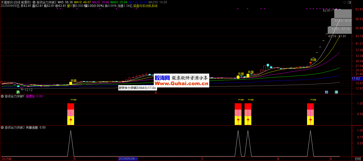The width and height of the screenshot is (363, 161).
Task: Click the 底盘与发动机系统 sector link
Action: pos(145,6)
